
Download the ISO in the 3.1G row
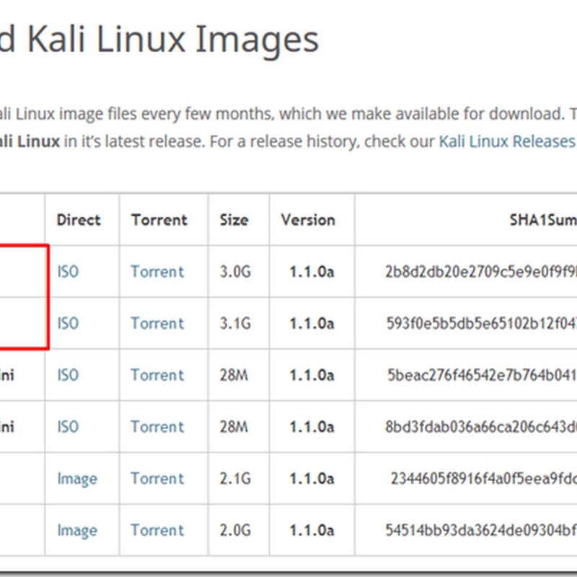[68, 323]
